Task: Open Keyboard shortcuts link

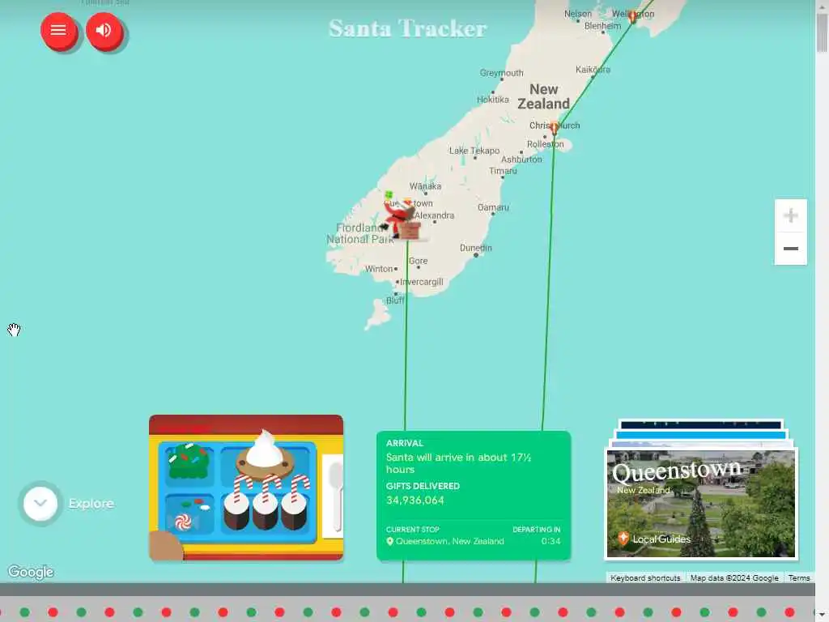Action: pyautogui.click(x=645, y=578)
